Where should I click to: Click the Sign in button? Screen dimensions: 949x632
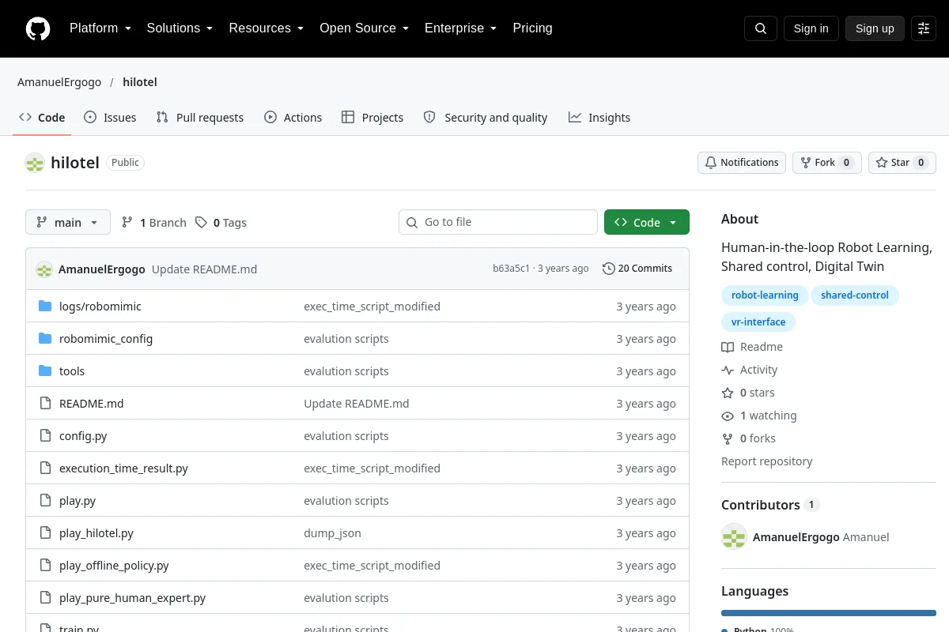point(811,28)
